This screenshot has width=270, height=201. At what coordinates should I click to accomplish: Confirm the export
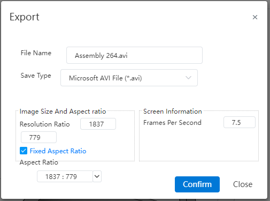click(x=197, y=184)
